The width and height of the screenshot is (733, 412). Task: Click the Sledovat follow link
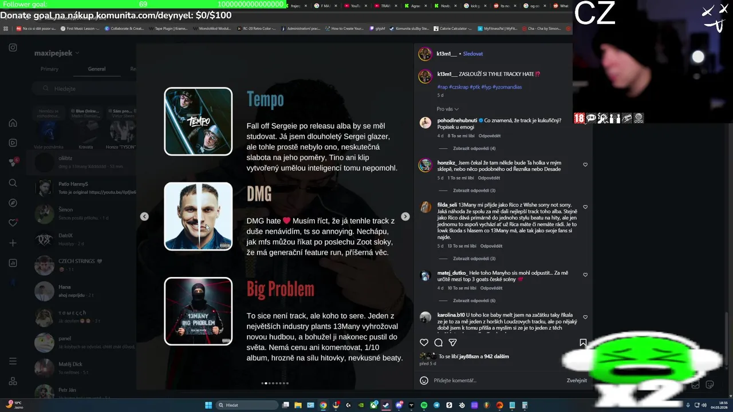pos(473,54)
